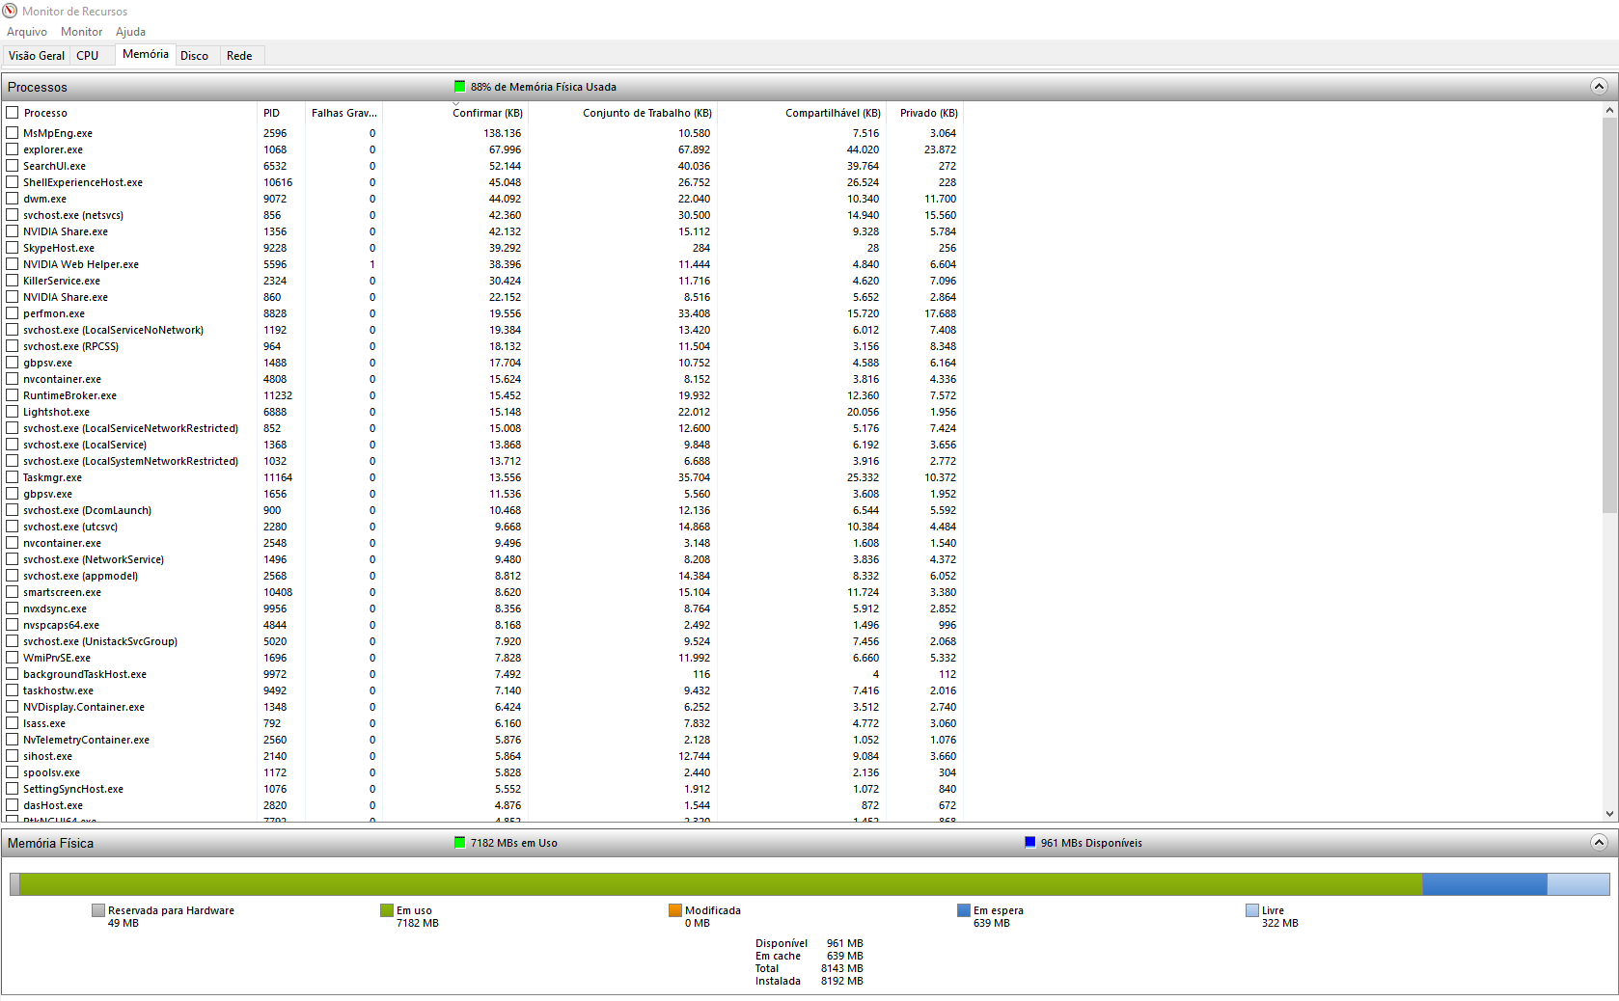Click the orange Modificada legend square
This screenshot has width=1619, height=1001.
pos(675,910)
